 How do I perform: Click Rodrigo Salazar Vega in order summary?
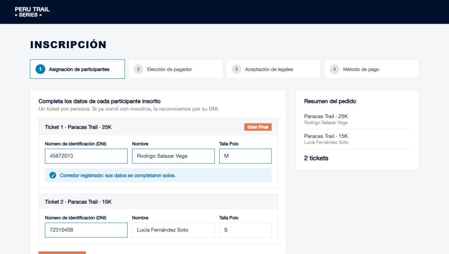tap(326, 123)
